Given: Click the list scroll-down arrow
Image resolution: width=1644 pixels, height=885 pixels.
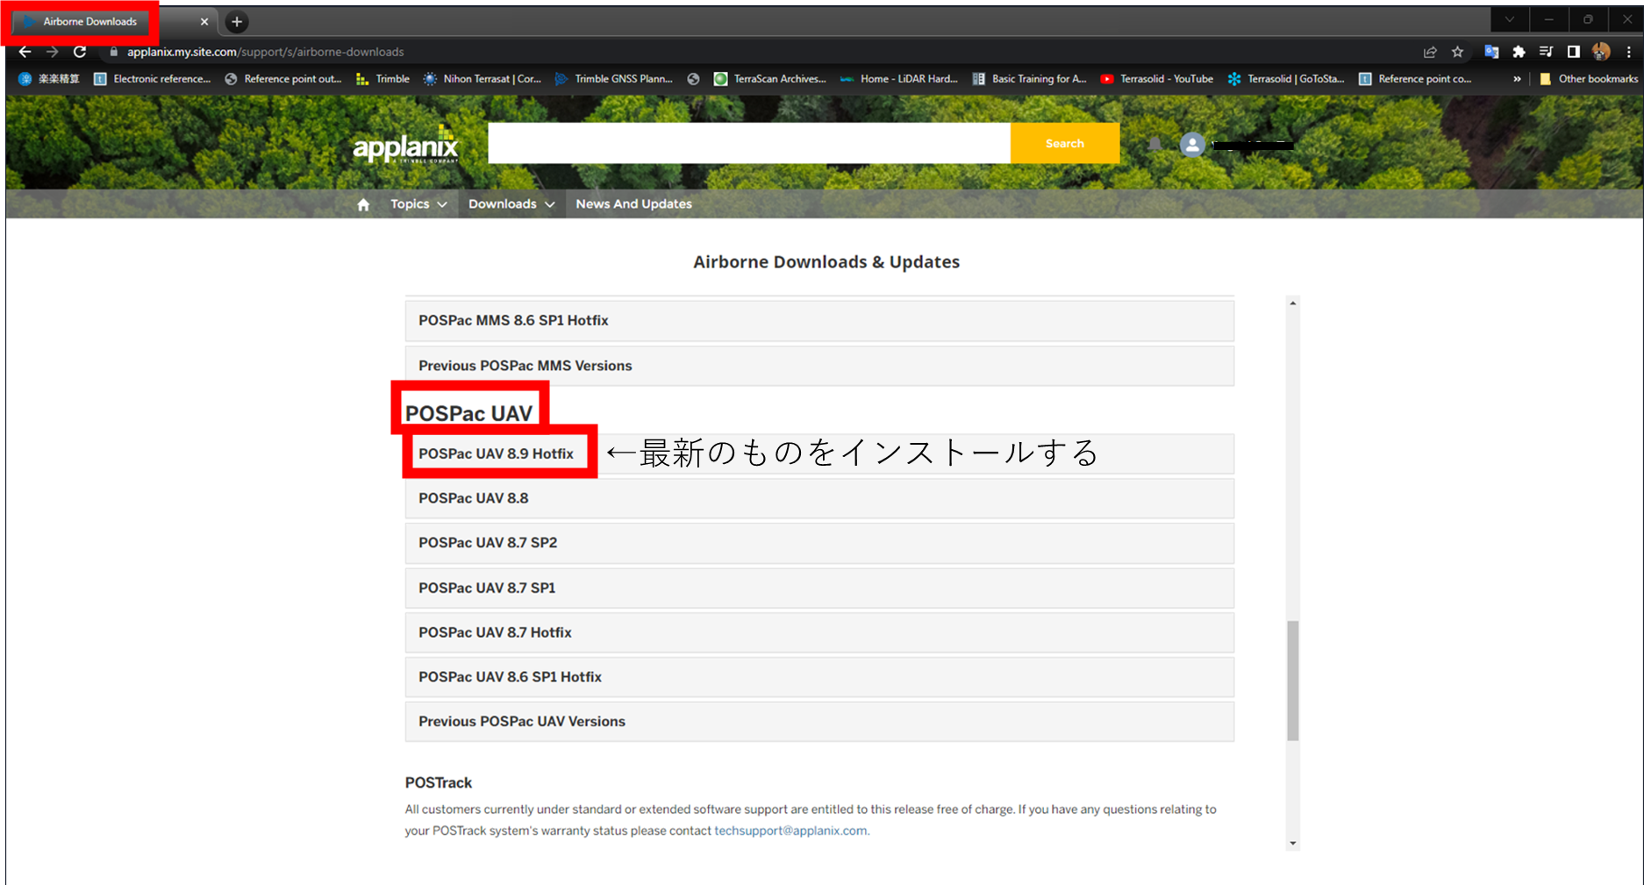Looking at the screenshot, I should [1292, 843].
